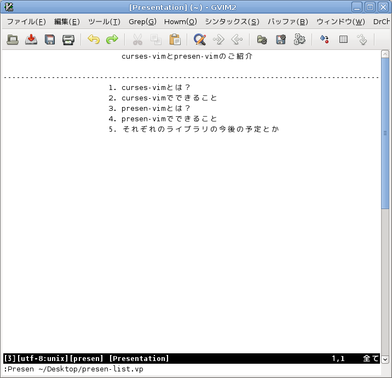Click the 全て indicator in status line
The image size is (392, 378).
point(371,358)
